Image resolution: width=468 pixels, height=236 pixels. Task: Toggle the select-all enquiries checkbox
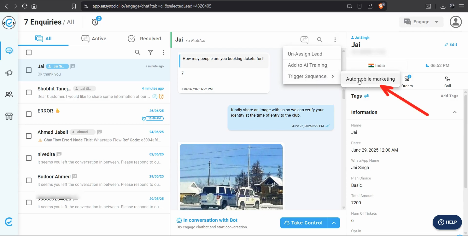(x=29, y=52)
